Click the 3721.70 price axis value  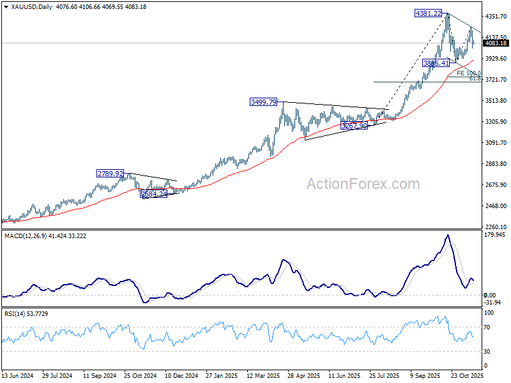tap(496, 79)
